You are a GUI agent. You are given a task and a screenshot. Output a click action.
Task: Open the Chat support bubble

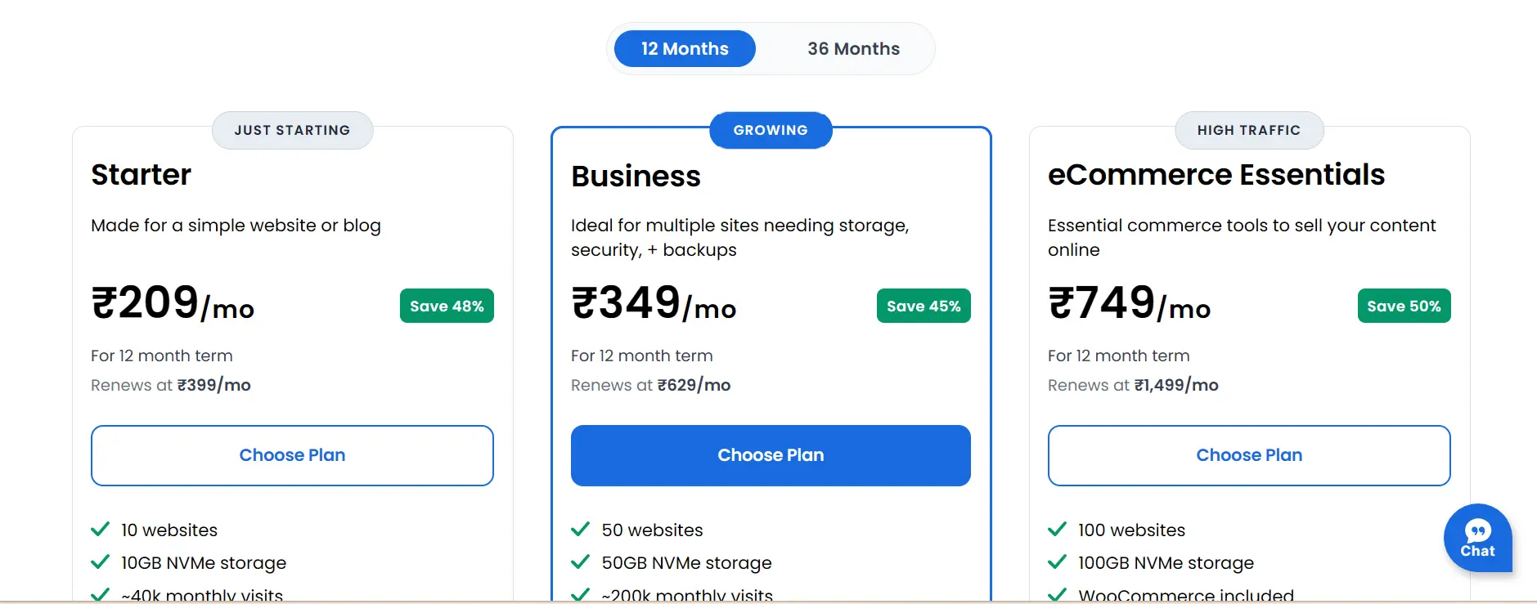click(1477, 538)
